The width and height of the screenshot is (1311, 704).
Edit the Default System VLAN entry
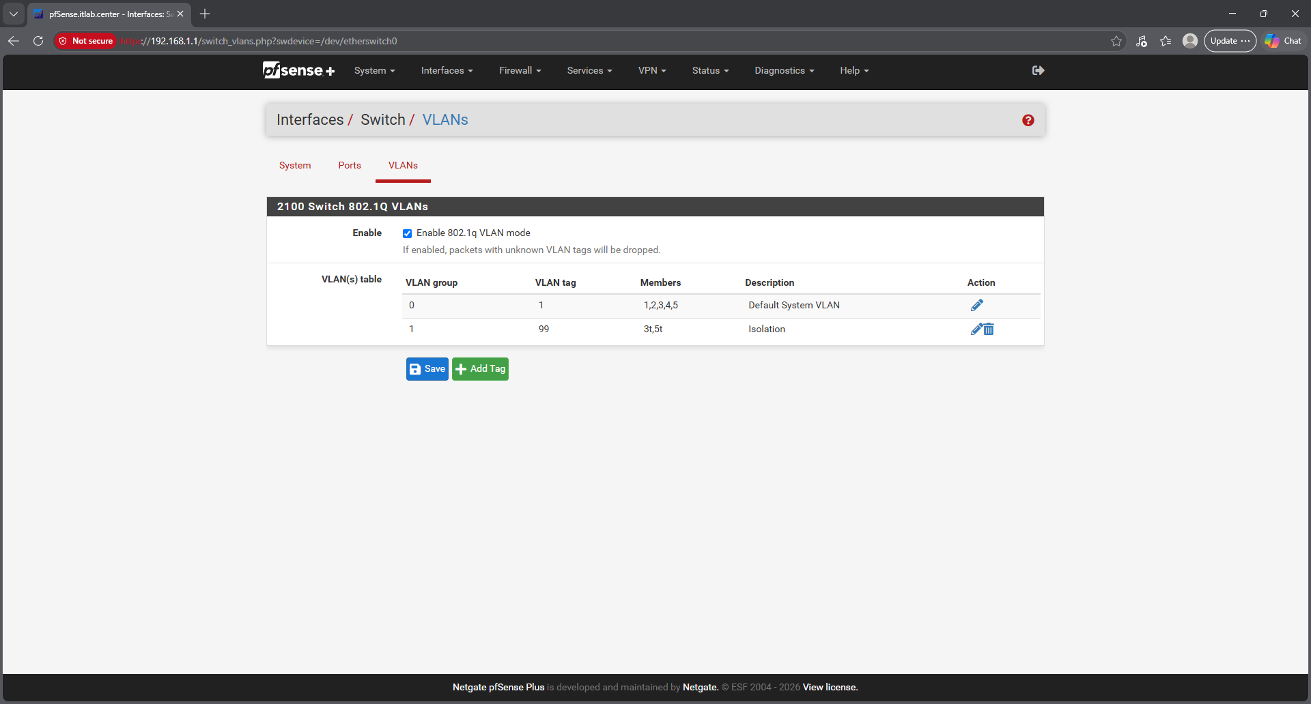(x=976, y=306)
